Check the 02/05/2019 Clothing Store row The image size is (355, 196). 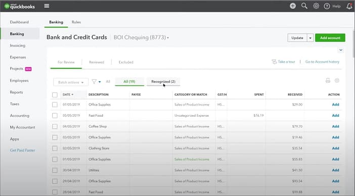pyautogui.click(x=55, y=149)
